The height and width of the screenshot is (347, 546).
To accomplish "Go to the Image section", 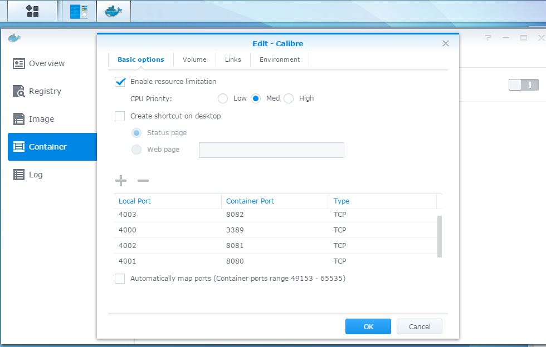I will 52,119.
